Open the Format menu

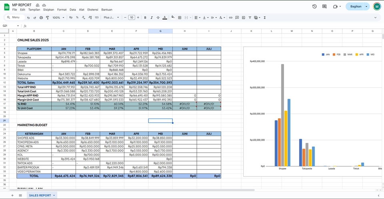pos(62,10)
